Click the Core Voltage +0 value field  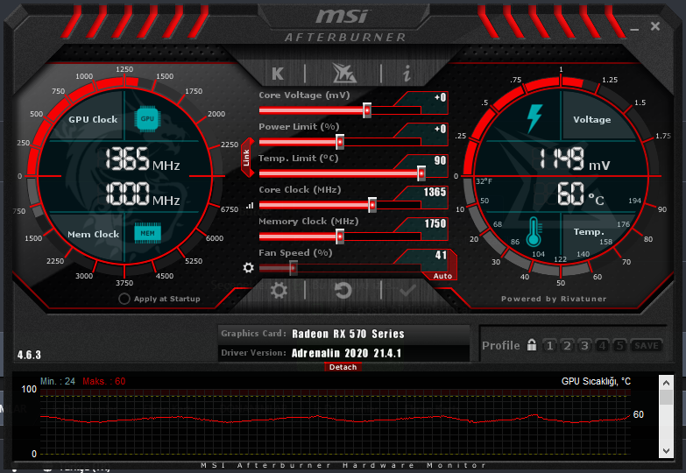point(439,97)
